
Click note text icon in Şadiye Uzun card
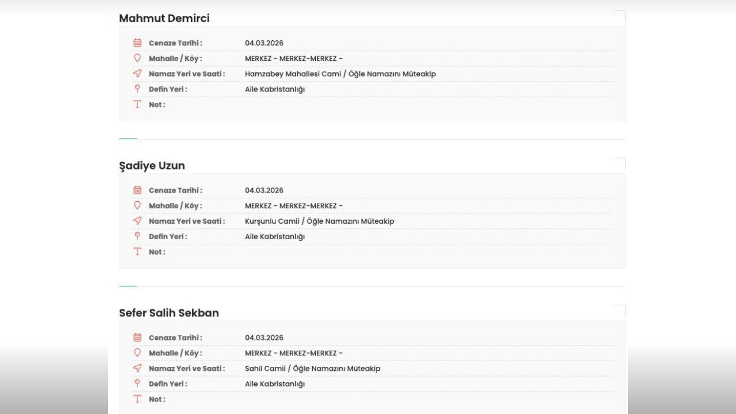point(137,252)
